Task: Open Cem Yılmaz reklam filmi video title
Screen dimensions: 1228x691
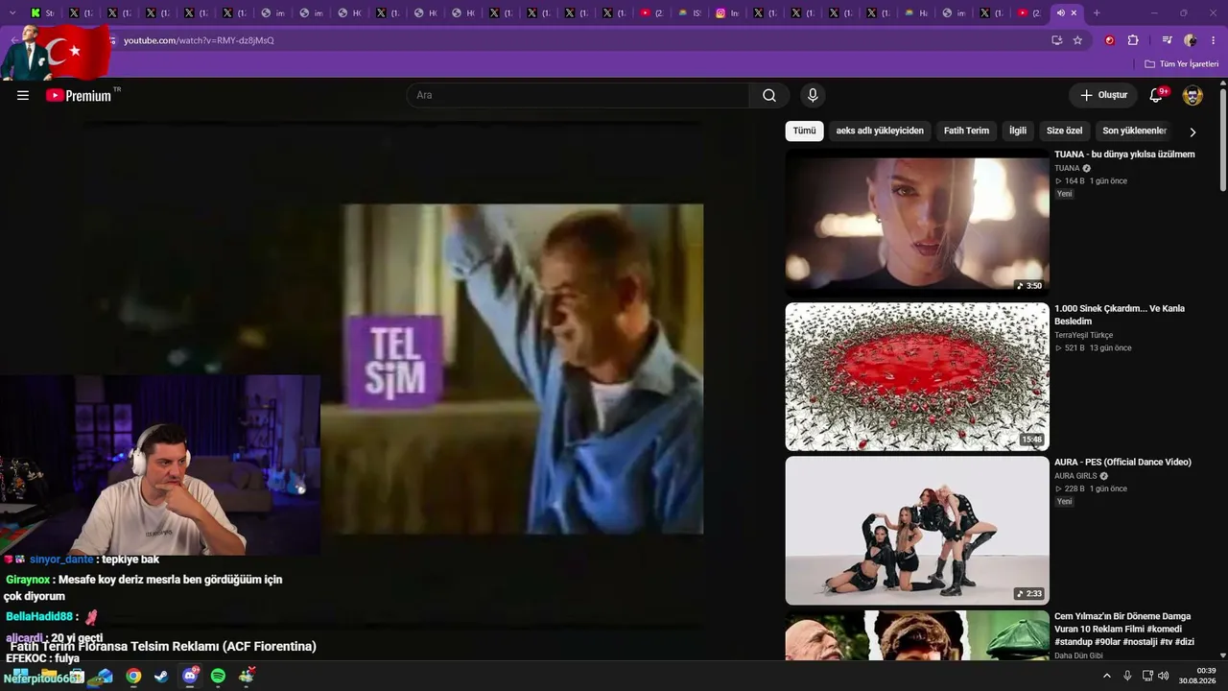Action: click(x=1124, y=630)
